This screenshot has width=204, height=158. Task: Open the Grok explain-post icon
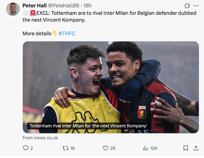pos(187,6)
